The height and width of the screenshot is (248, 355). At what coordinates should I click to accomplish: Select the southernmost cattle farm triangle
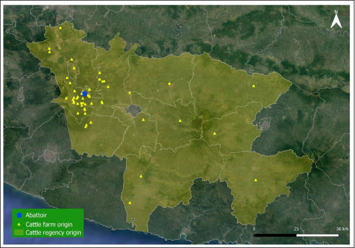click(129, 203)
